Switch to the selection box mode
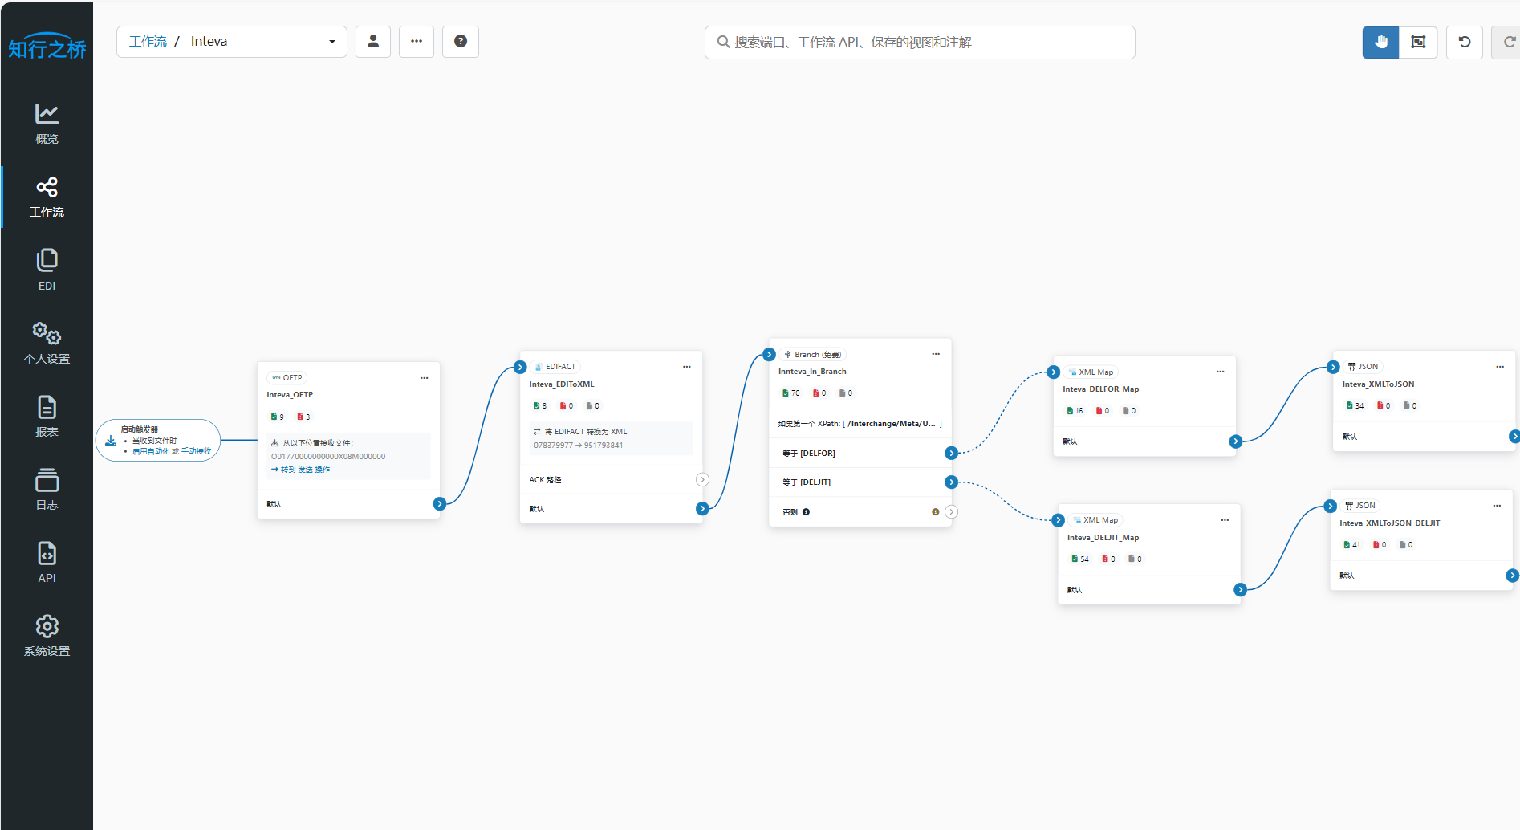 coord(1418,43)
